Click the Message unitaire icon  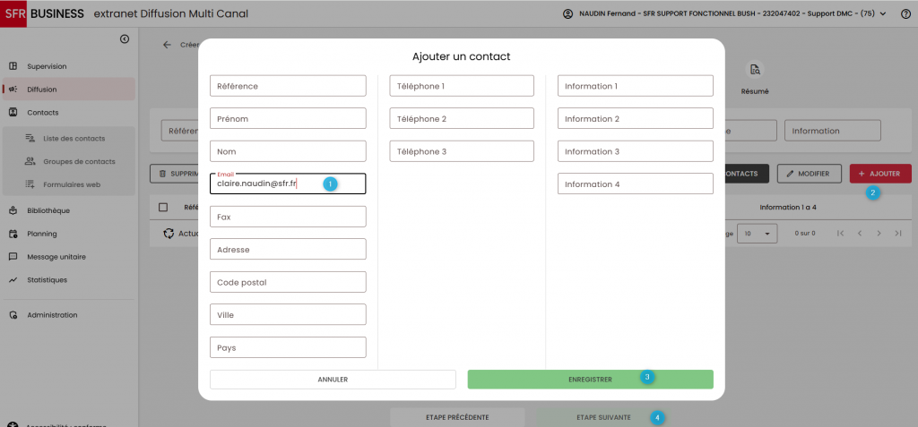(x=13, y=256)
